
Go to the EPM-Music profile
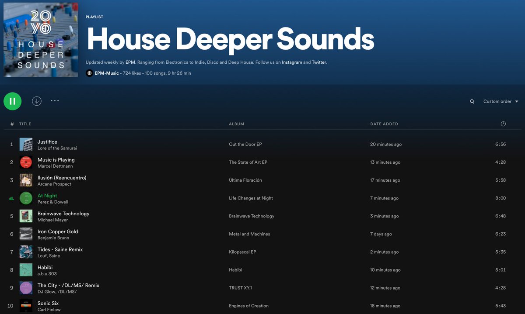click(107, 73)
